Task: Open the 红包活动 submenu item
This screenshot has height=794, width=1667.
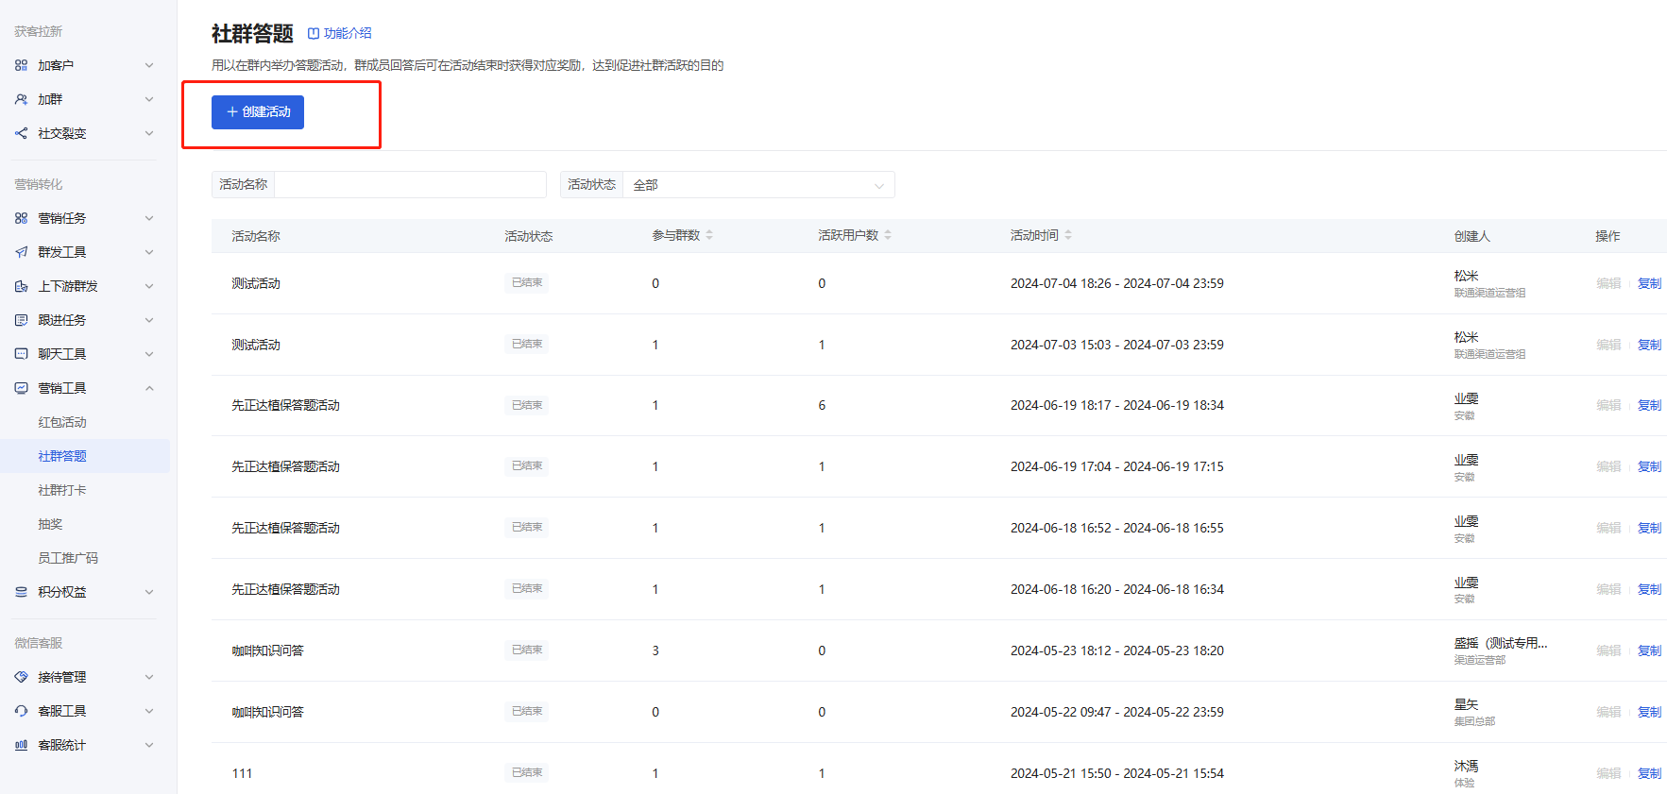Action: [62, 422]
